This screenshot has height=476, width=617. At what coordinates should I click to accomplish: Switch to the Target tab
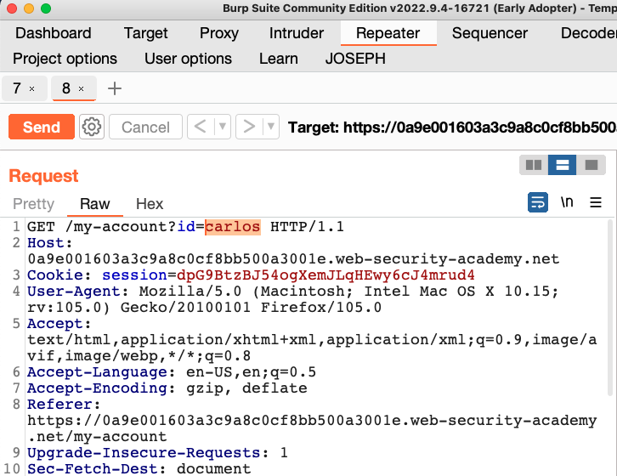tap(145, 33)
